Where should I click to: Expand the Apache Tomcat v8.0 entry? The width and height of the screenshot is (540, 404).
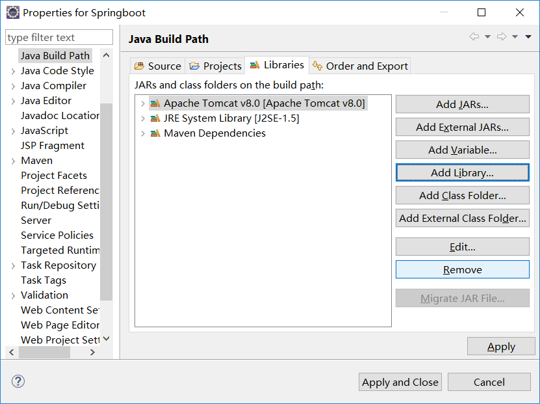(143, 103)
